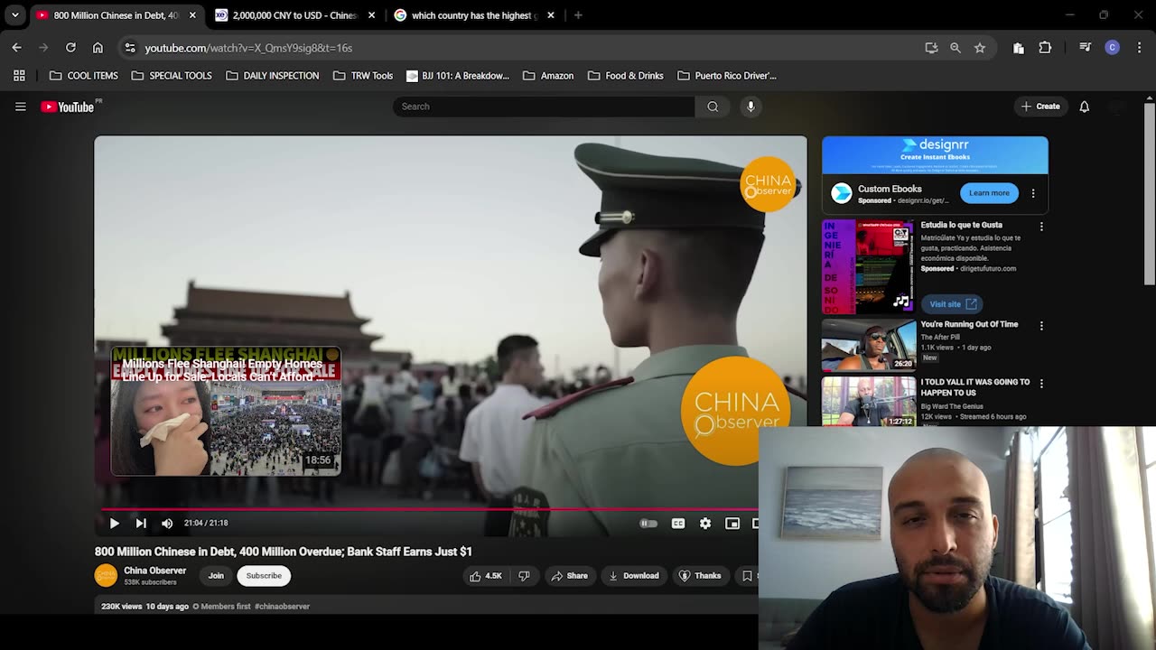Open the apps grid in bookmarks bar
The height and width of the screenshot is (650, 1156).
tap(19, 76)
